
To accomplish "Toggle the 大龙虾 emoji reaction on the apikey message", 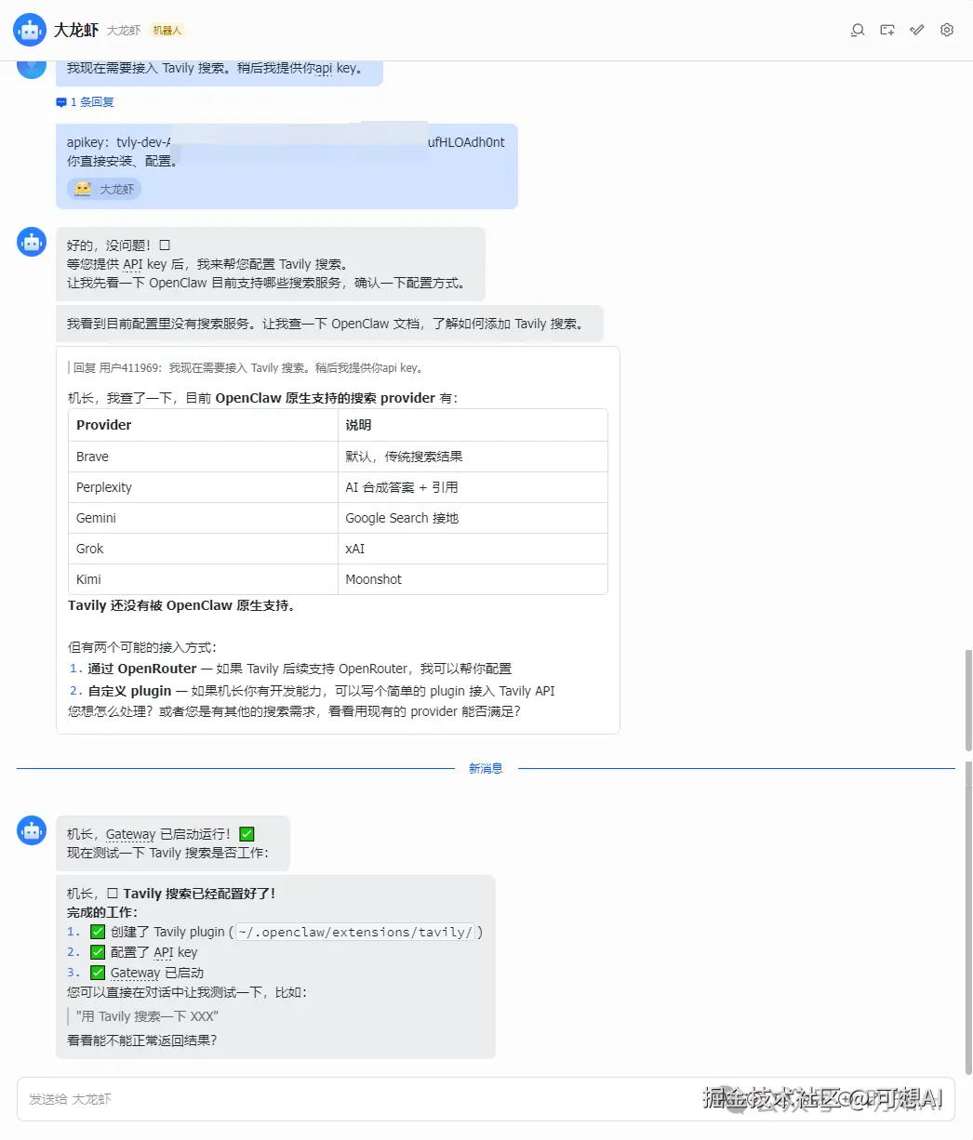I will [102, 189].
